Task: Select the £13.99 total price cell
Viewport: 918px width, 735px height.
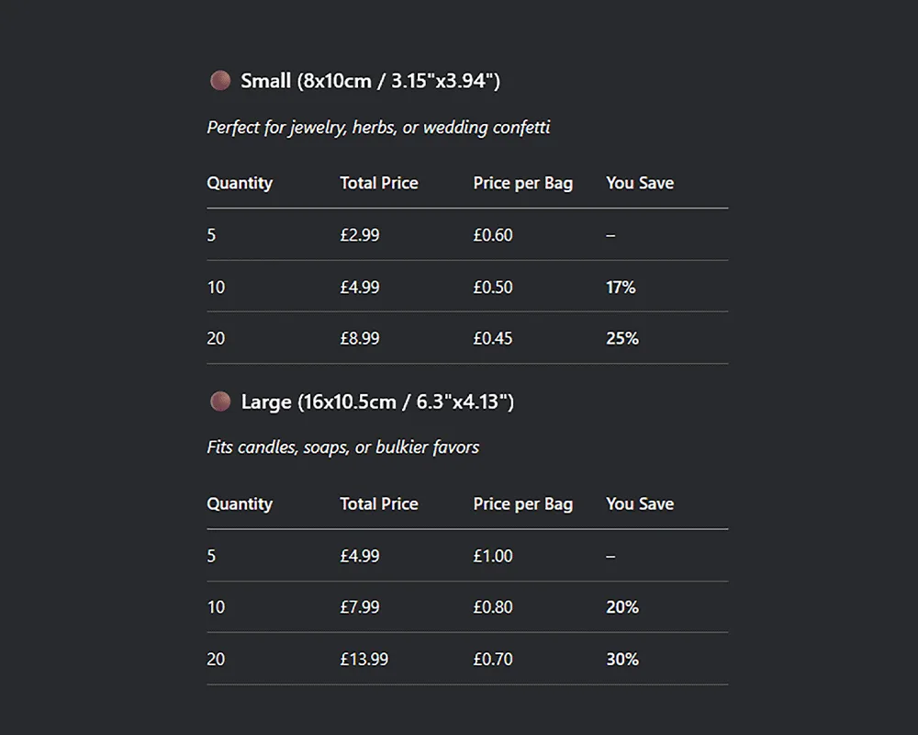Action: pos(364,659)
